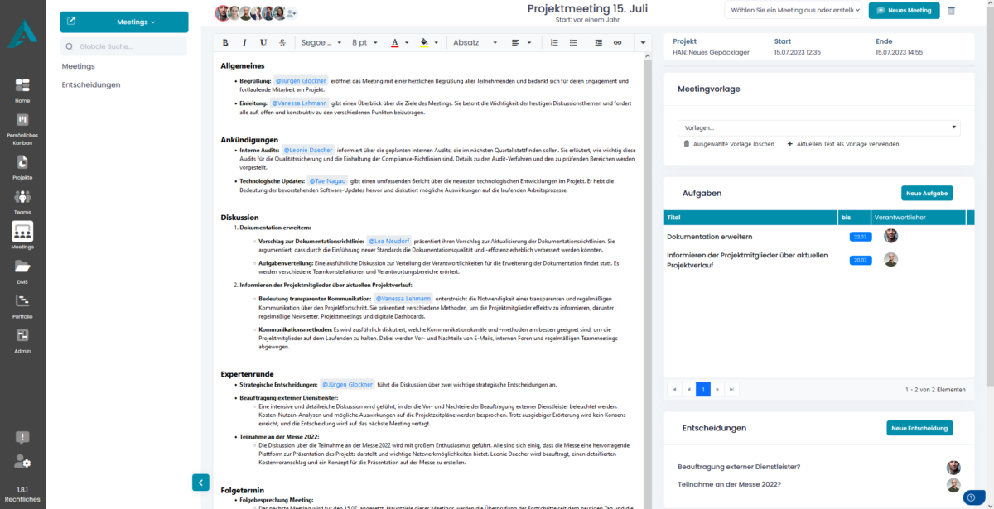This screenshot has width=994, height=509.
Task: Open the font family dropdown
Action: pos(321,42)
